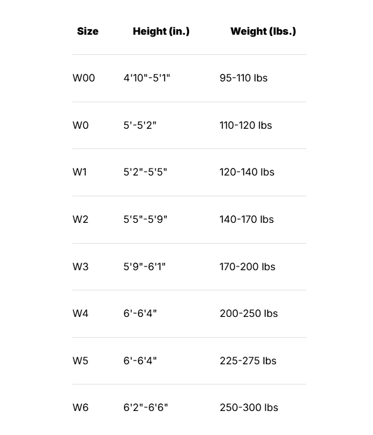This screenshot has height=435, width=373.
Task: Click the 225-275 lbs weight value
Action: tap(248, 361)
